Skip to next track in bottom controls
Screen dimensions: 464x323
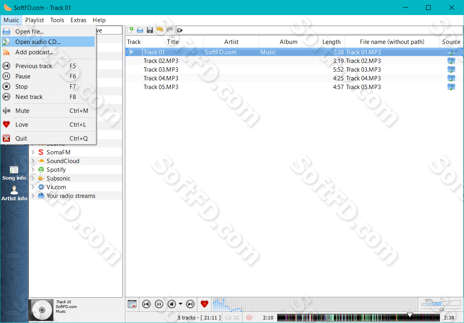coord(190,304)
